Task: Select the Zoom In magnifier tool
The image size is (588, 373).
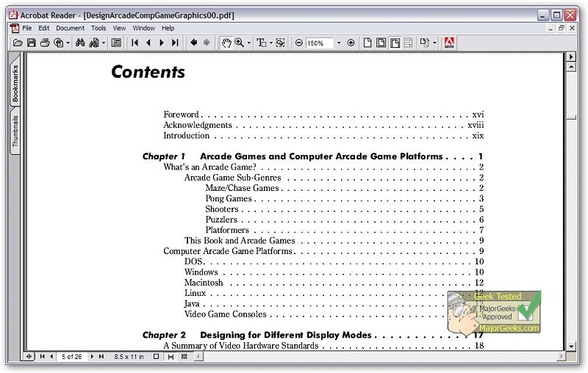Action: tap(240, 43)
